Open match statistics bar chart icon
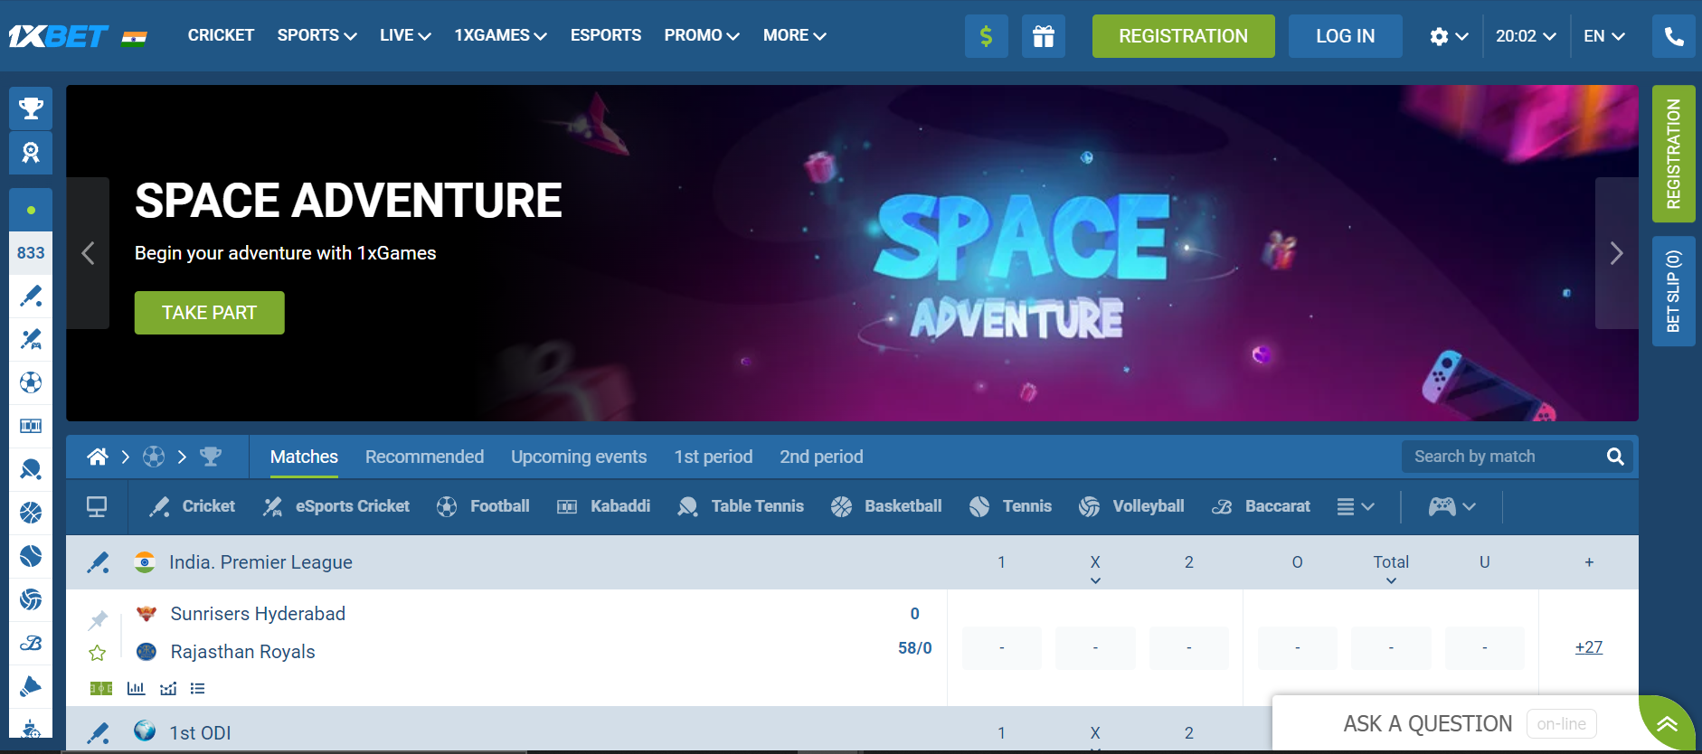 (x=136, y=689)
